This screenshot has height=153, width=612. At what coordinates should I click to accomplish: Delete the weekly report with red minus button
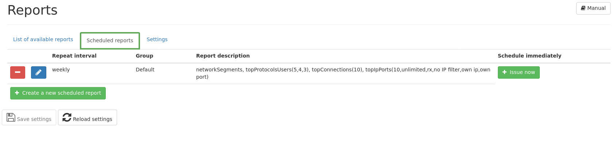tap(18, 72)
